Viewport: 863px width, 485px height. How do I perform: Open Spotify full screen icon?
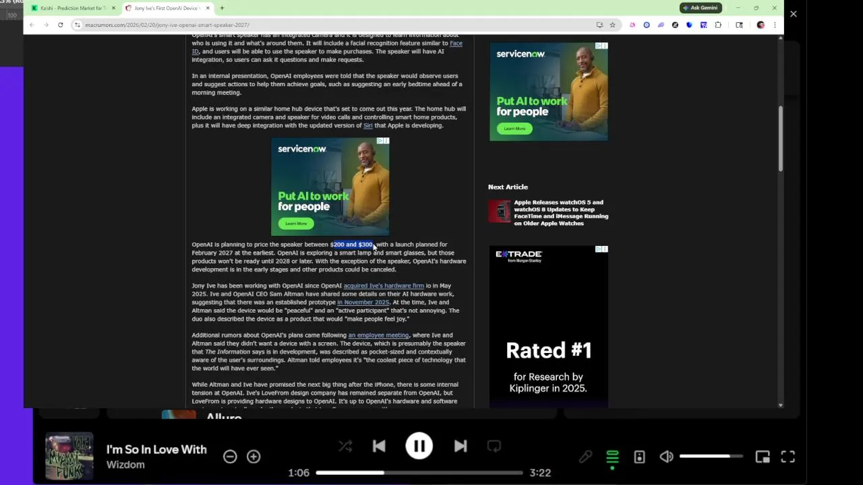pyautogui.click(x=787, y=457)
